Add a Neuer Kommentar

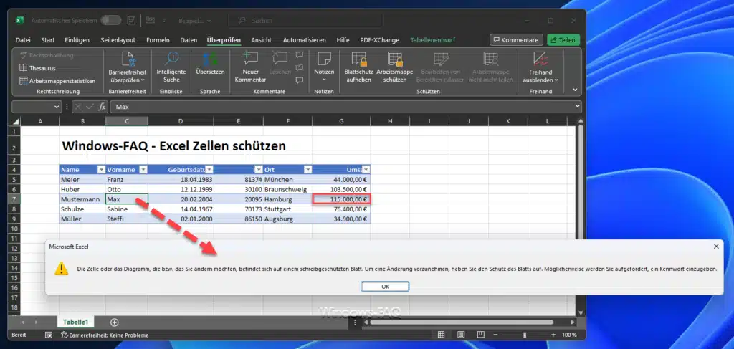(x=250, y=68)
